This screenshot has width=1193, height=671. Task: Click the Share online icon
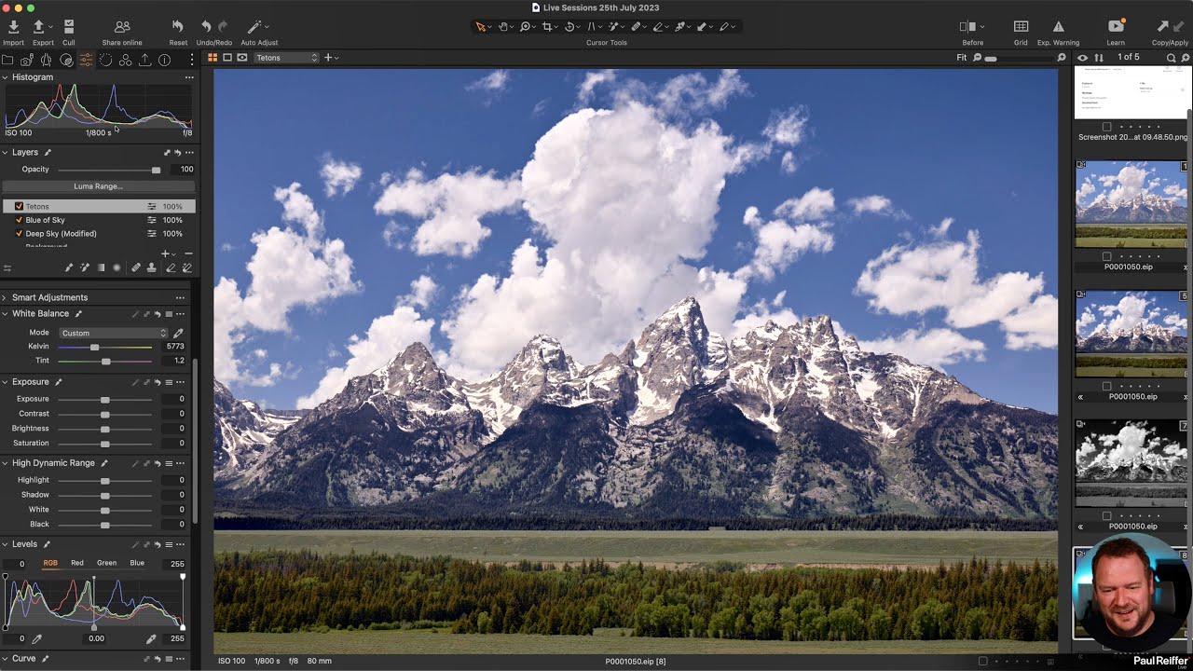coord(122,27)
